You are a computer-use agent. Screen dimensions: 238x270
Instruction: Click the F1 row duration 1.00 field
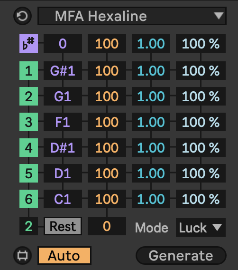tap(151, 122)
